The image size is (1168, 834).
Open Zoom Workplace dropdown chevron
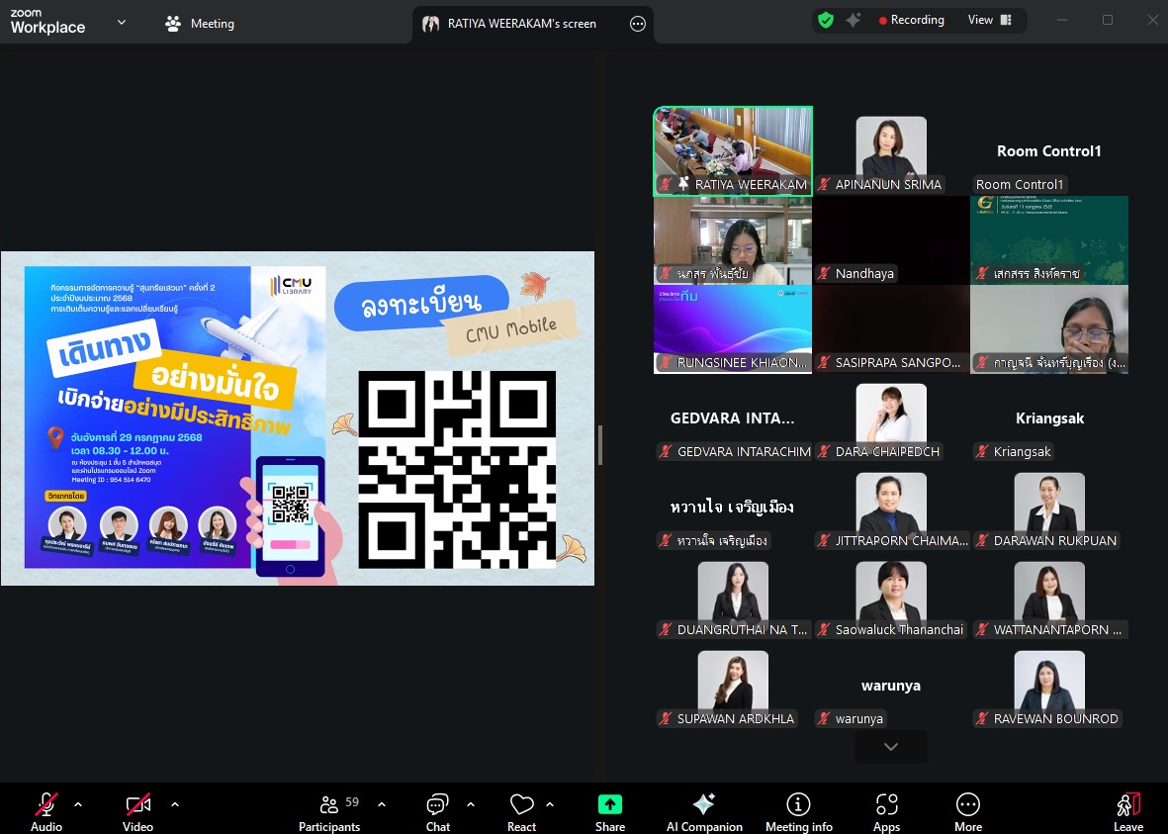pyautogui.click(x=122, y=23)
